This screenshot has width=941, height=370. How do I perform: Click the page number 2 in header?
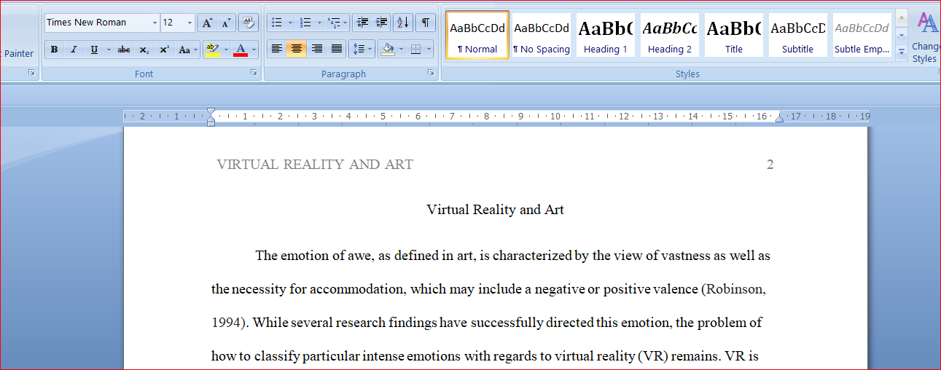pyautogui.click(x=770, y=165)
